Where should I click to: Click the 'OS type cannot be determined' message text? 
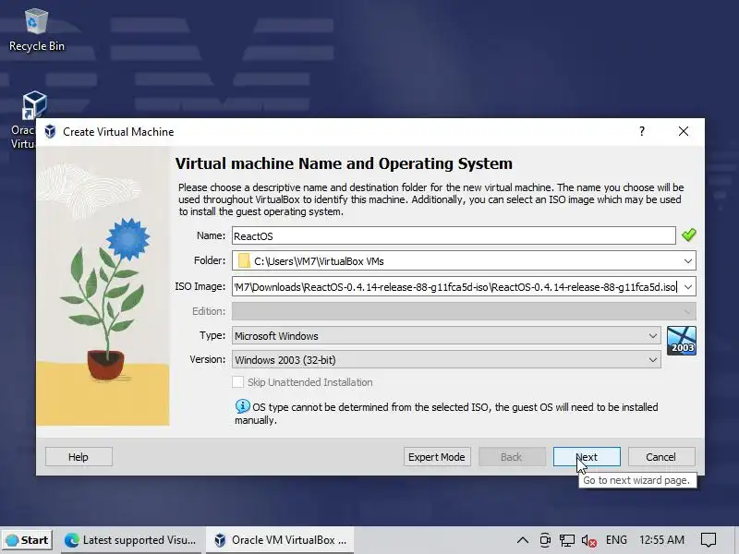click(446, 413)
